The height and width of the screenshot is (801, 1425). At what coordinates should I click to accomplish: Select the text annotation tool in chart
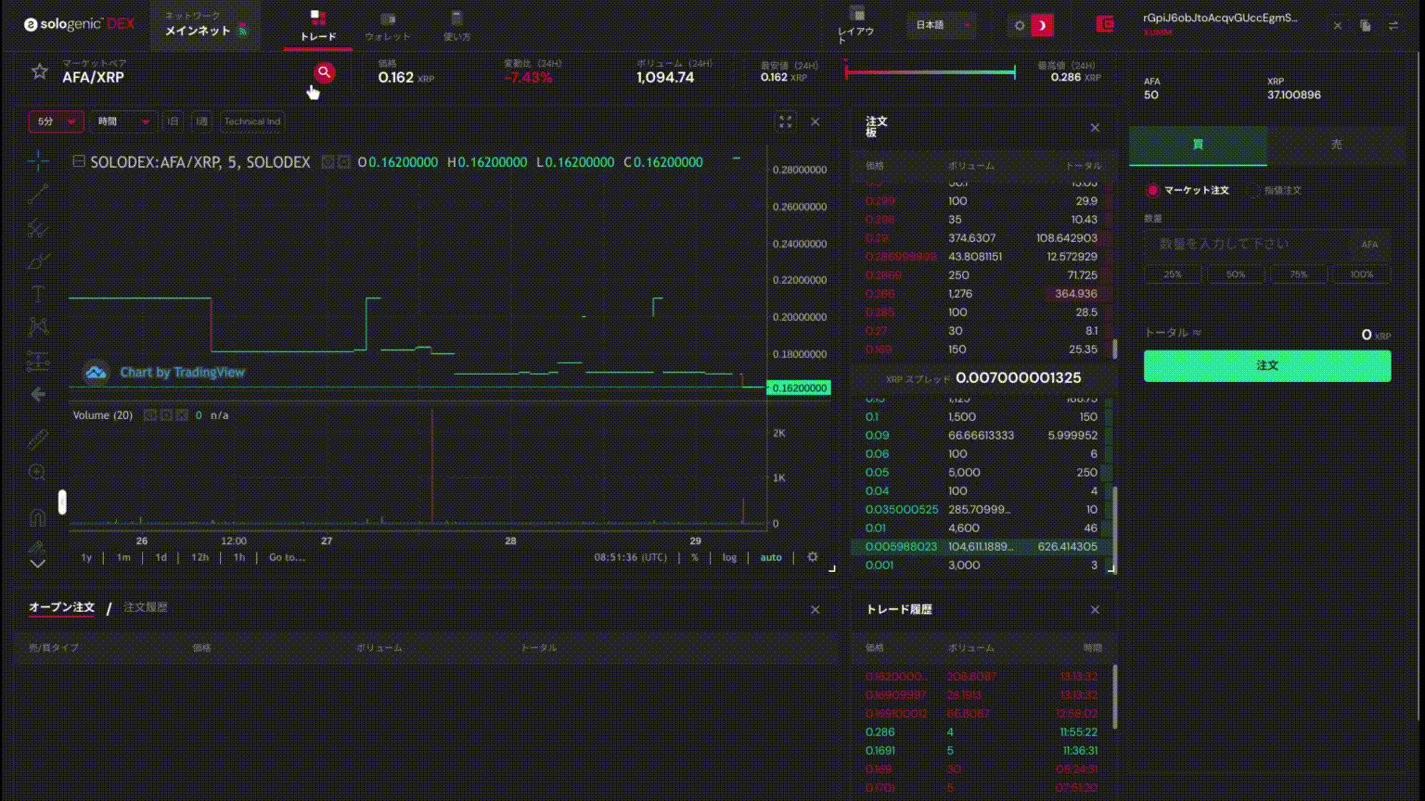(x=38, y=295)
